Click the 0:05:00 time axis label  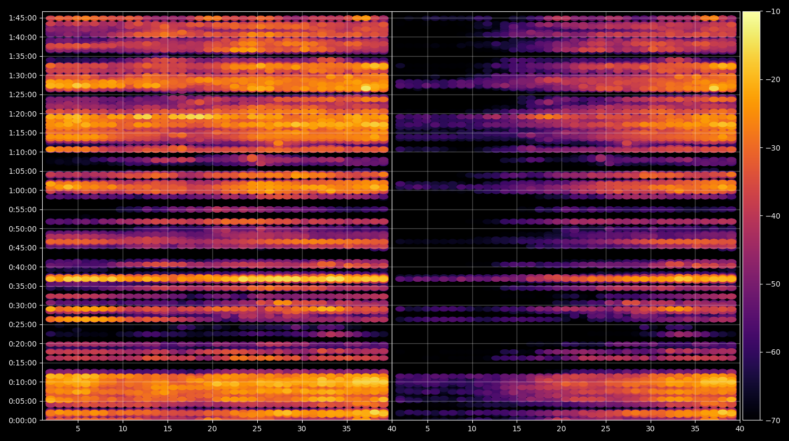23,401
